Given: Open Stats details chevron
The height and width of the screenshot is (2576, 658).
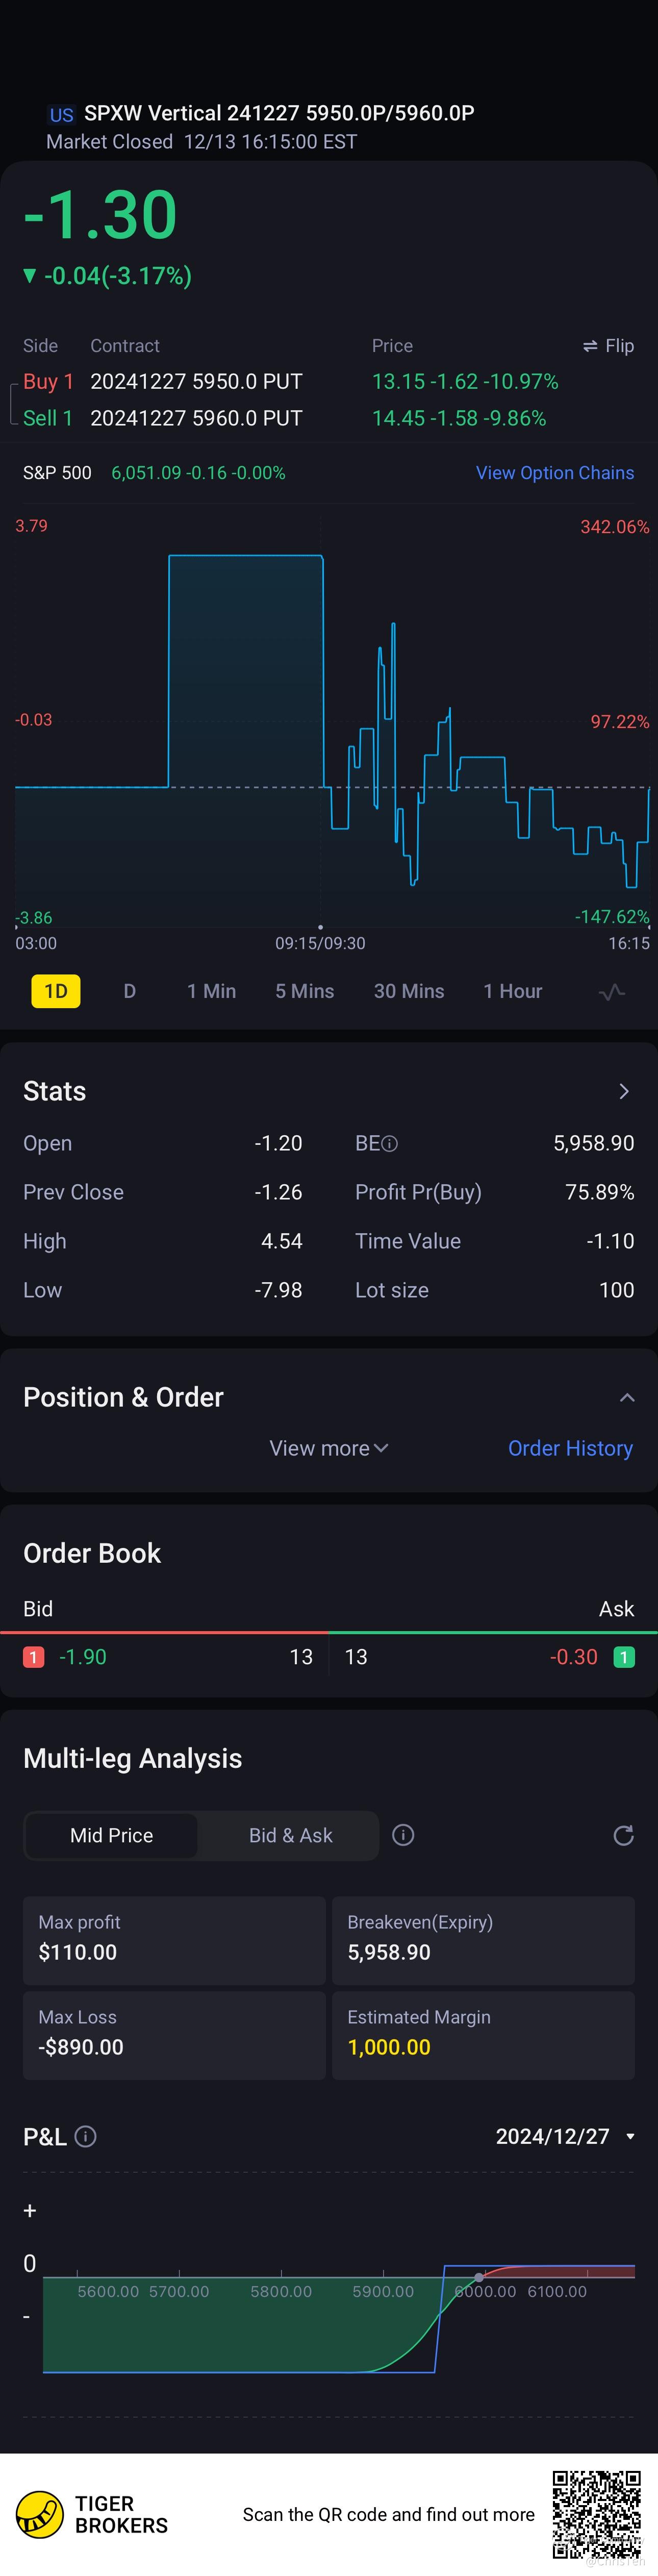Looking at the screenshot, I should pyautogui.click(x=624, y=1092).
